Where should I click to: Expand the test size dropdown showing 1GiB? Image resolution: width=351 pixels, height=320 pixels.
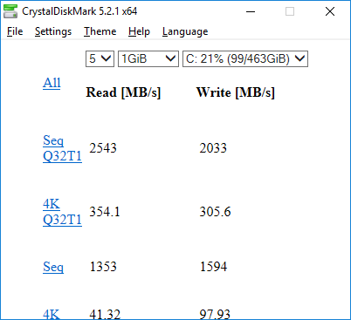coord(148,59)
